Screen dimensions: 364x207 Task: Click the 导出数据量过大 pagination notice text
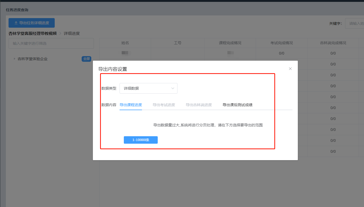click(x=208, y=125)
